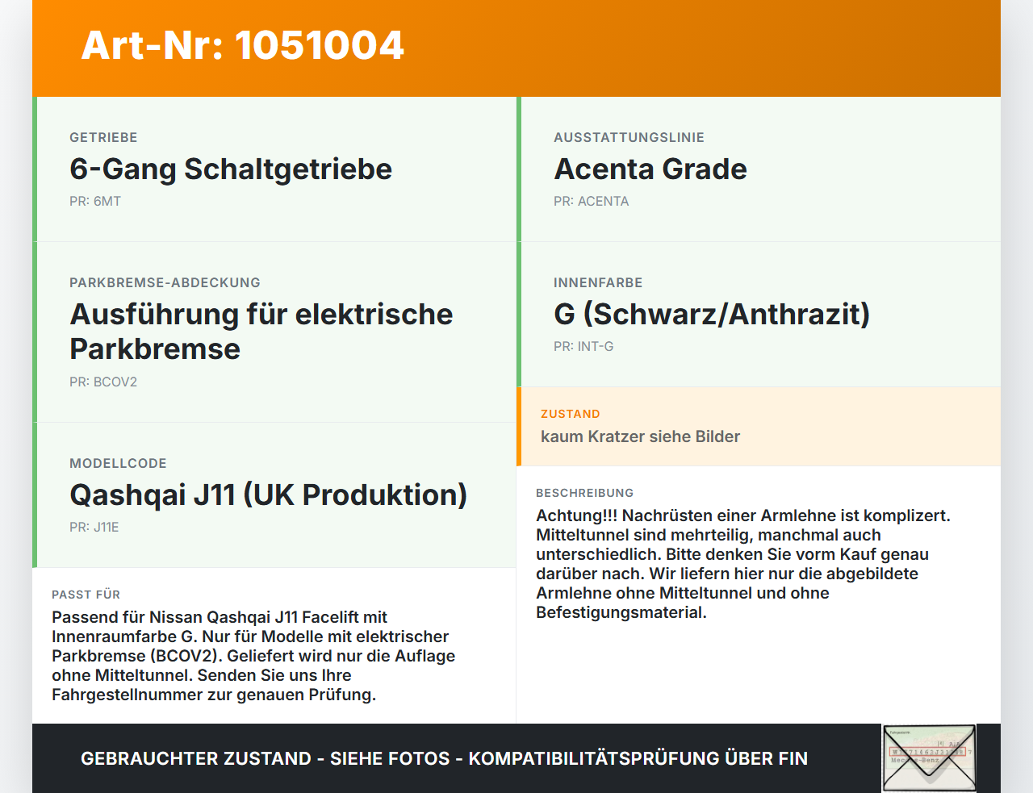Click the envelope icon with vehicle registration
Image resolution: width=1033 pixels, height=793 pixels.
929,758
